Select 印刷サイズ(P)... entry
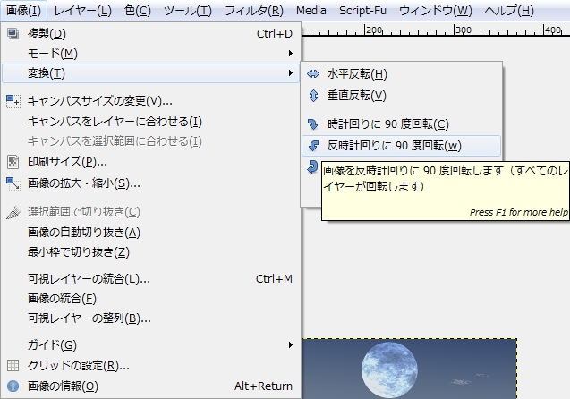Image resolution: width=570 pixels, height=399 pixels. [150, 162]
